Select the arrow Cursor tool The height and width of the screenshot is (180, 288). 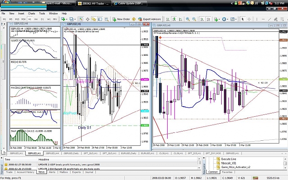coord(243,19)
